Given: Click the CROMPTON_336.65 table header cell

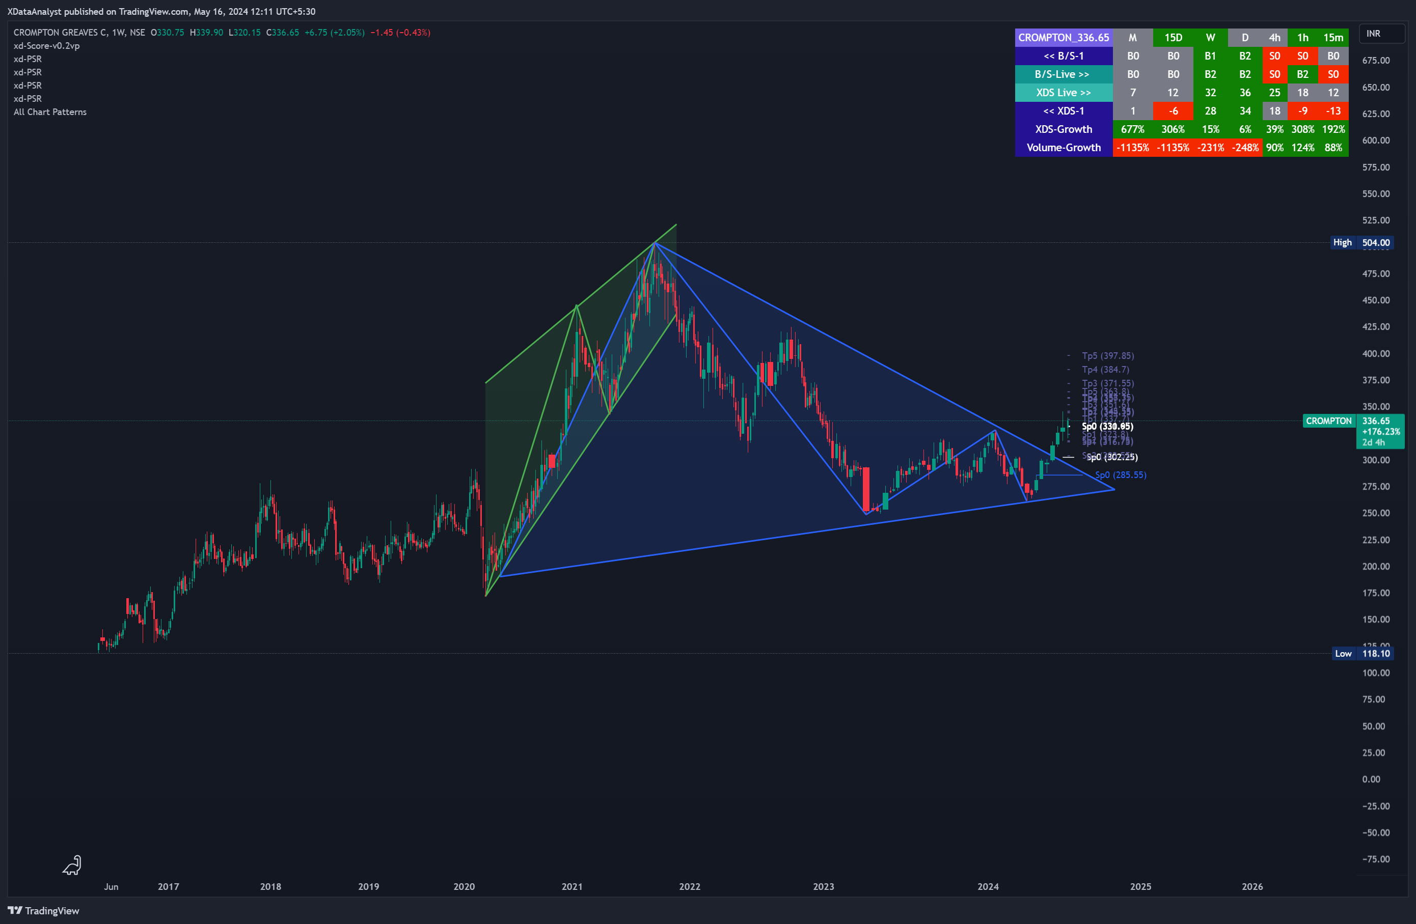Looking at the screenshot, I should (x=1063, y=38).
